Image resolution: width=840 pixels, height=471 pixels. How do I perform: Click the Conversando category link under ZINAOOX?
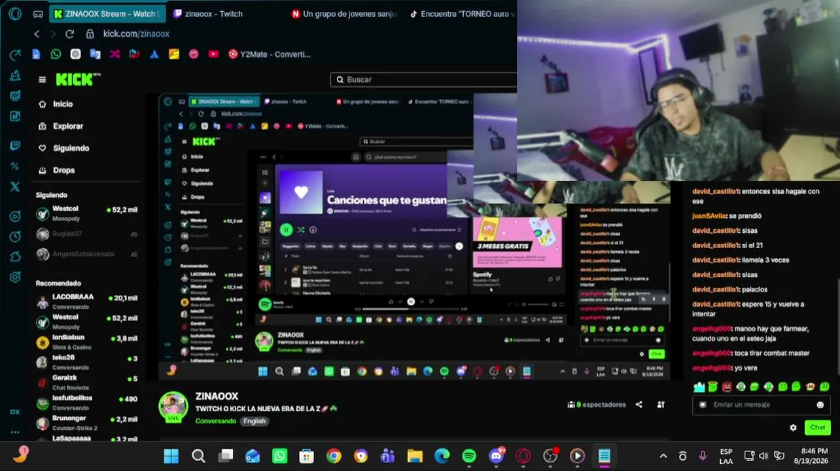[x=216, y=421]
